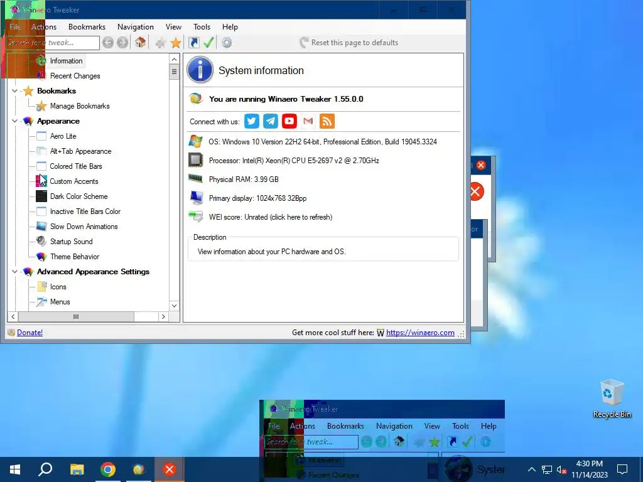Open the YouTube connect icon
Screen dimensions: 643x482
tap(289, 121)
